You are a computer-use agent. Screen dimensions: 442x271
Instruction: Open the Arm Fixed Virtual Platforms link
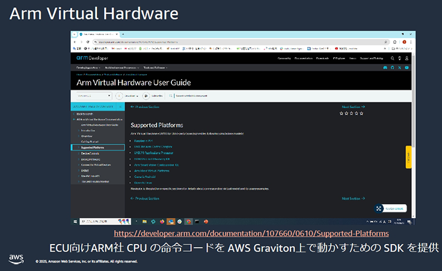tap(151, 170)
